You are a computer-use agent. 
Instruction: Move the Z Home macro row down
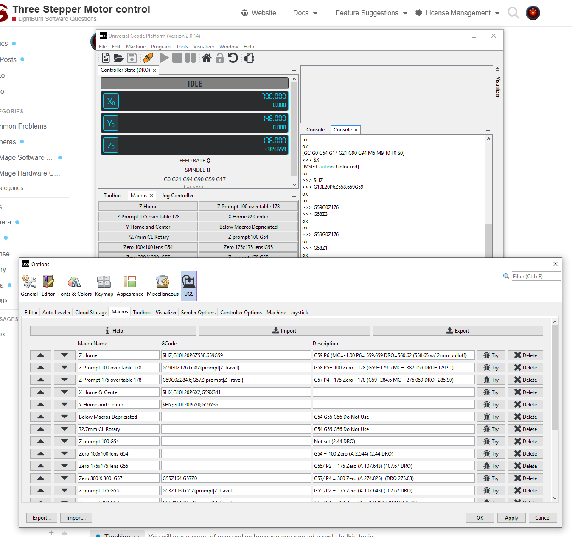coord(64,355)
